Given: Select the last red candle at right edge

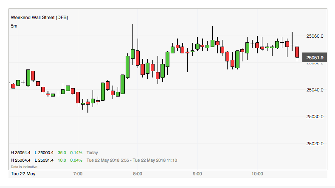Looking at the screenshot, I should [297, 52].
